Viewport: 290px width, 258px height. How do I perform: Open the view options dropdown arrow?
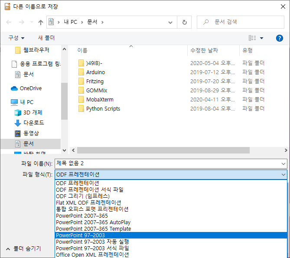[x=261, y=38]
